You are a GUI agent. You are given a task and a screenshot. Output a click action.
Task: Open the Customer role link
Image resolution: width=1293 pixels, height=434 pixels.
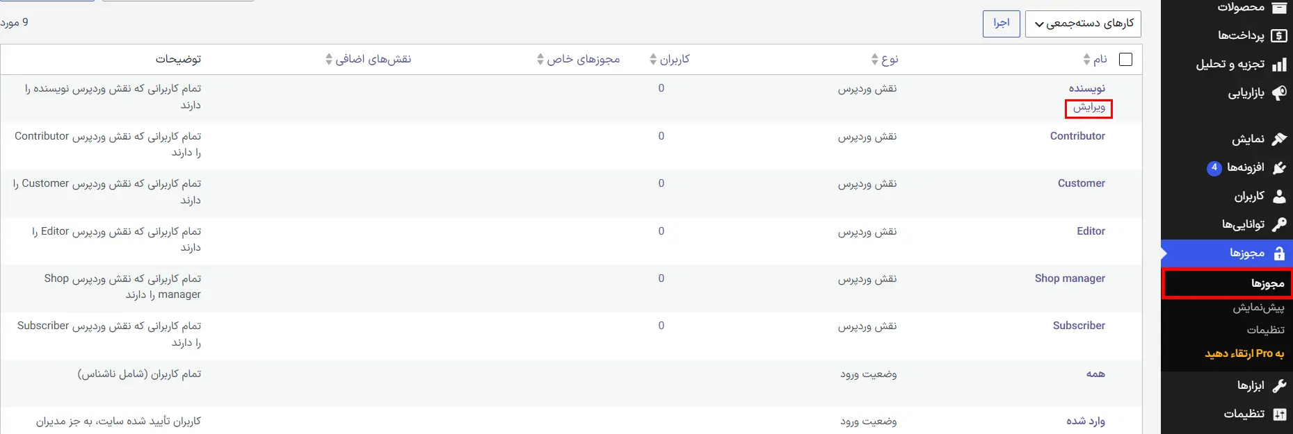pyautogui.click(x=1082, y=183)
